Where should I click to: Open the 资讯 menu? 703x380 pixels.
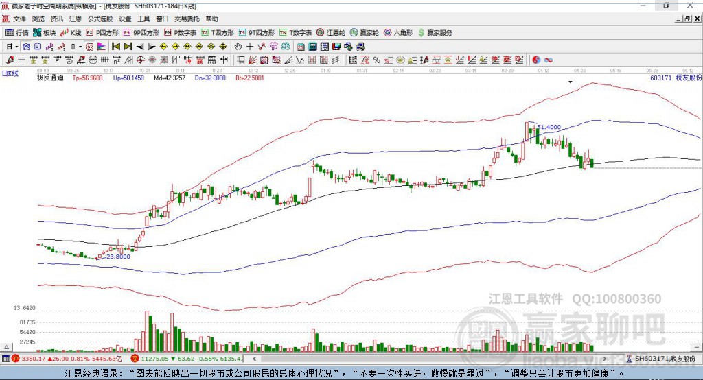tap(56, 19)
